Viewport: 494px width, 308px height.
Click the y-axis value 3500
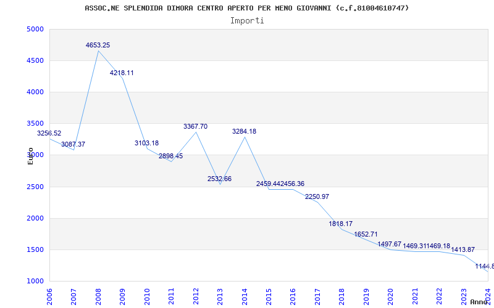[35, 124]
